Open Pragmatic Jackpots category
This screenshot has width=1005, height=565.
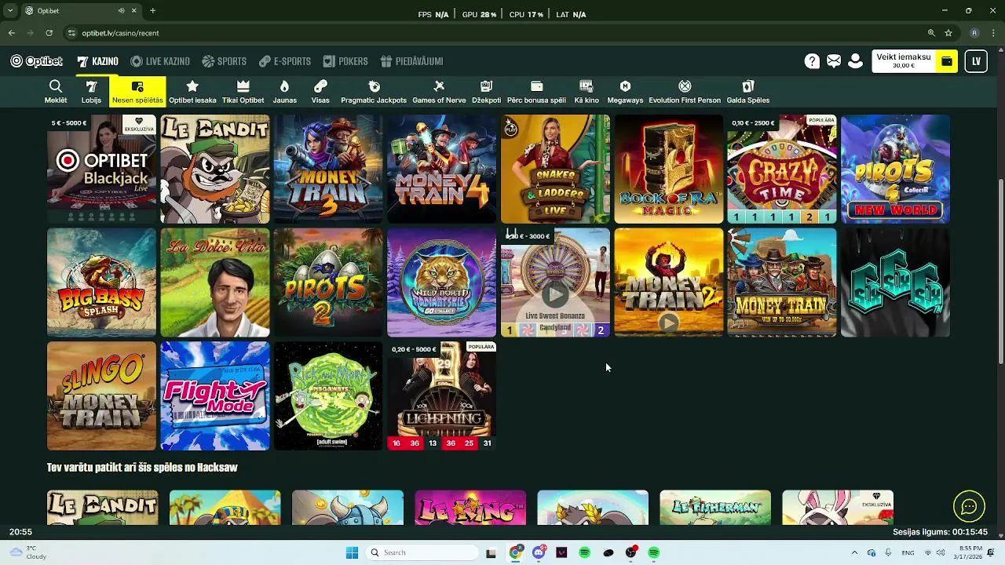tap(374, 91)
